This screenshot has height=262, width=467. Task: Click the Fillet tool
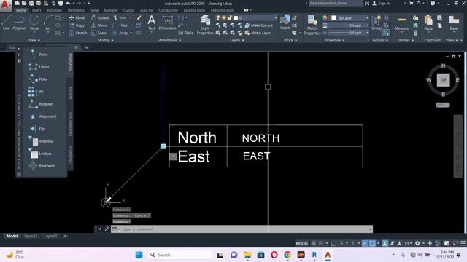[120, 25]
